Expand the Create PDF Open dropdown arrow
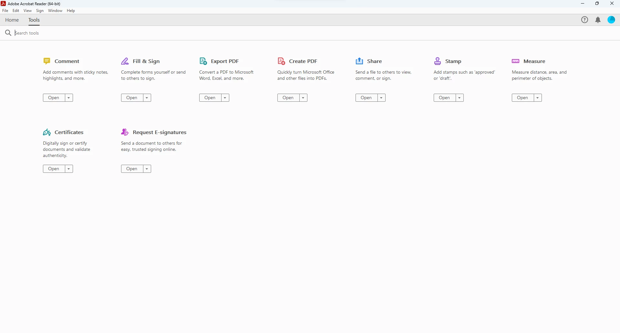Viewport: 620px width, 333px height. coord(304,98)
